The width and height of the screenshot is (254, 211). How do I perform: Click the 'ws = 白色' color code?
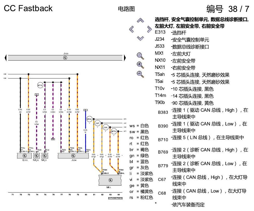click(x=139, y=126)
